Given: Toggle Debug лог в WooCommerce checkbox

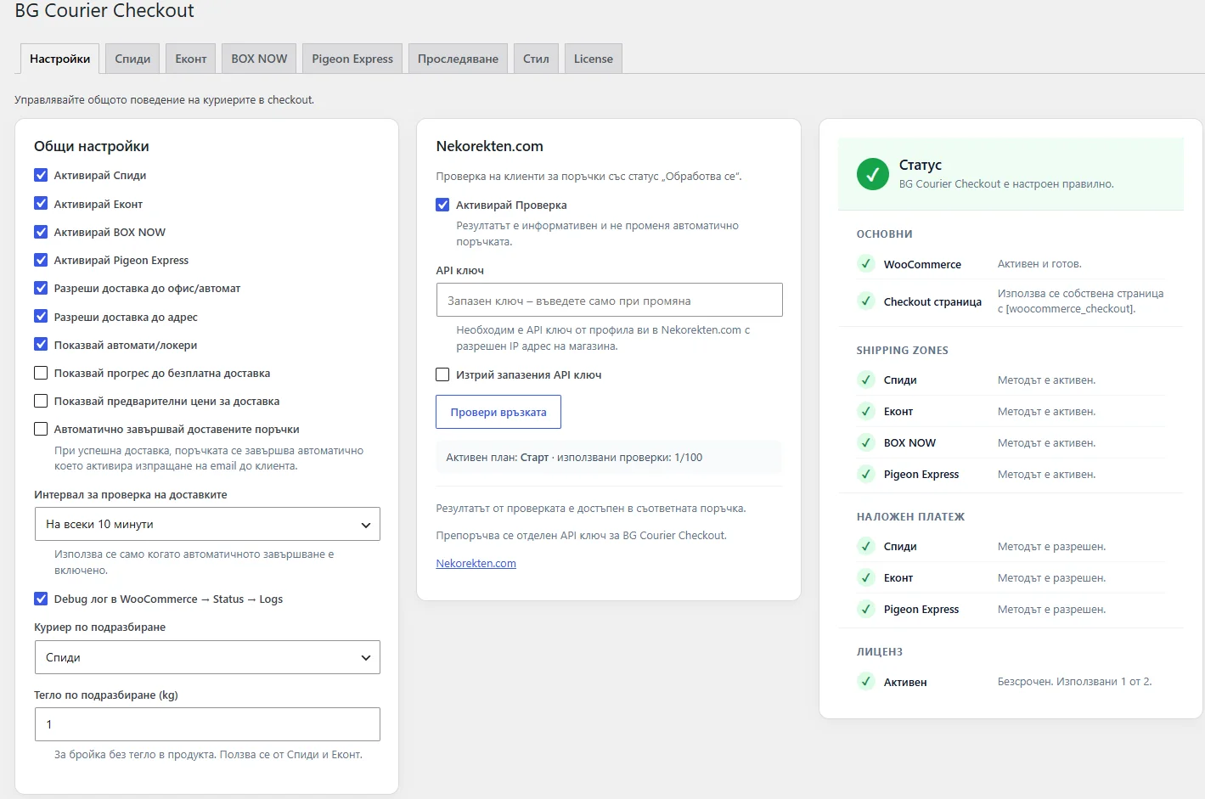Looking at the screenshot, I should (x=41, y=599).
